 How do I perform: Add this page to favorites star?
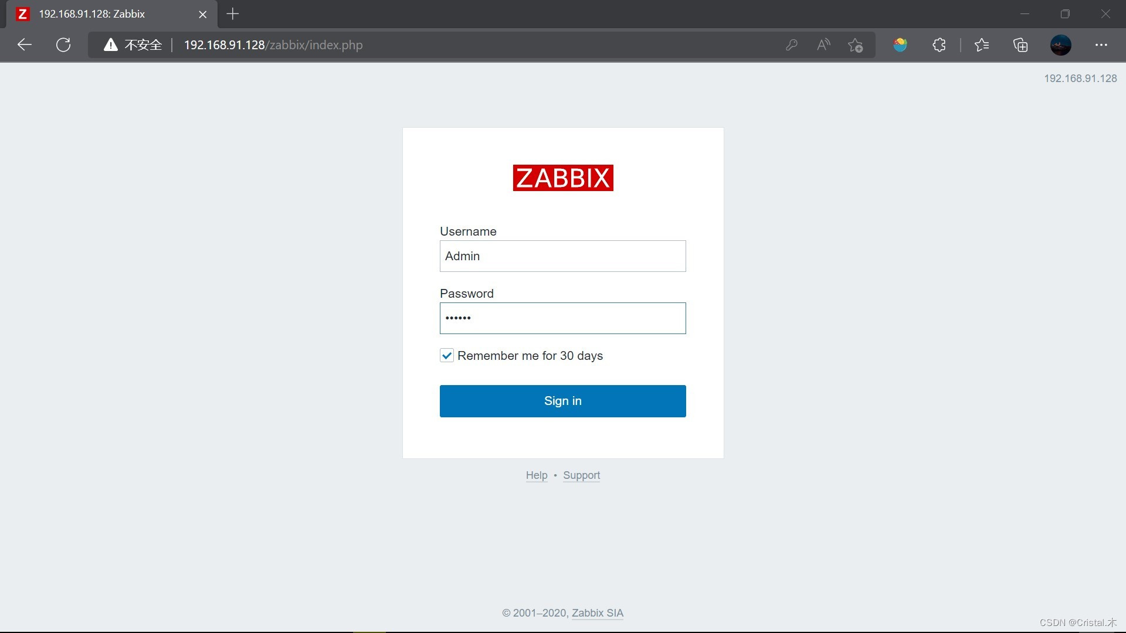click(855, 45)
